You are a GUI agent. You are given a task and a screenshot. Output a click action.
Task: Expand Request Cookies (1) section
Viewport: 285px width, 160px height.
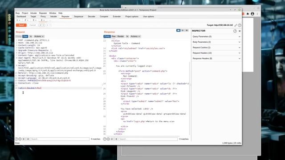[x=216, y=48]
